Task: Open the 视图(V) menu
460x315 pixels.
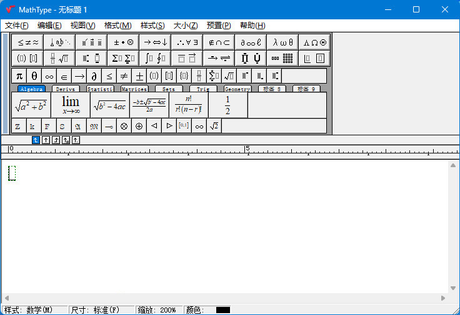Action: tap(82, 26)
